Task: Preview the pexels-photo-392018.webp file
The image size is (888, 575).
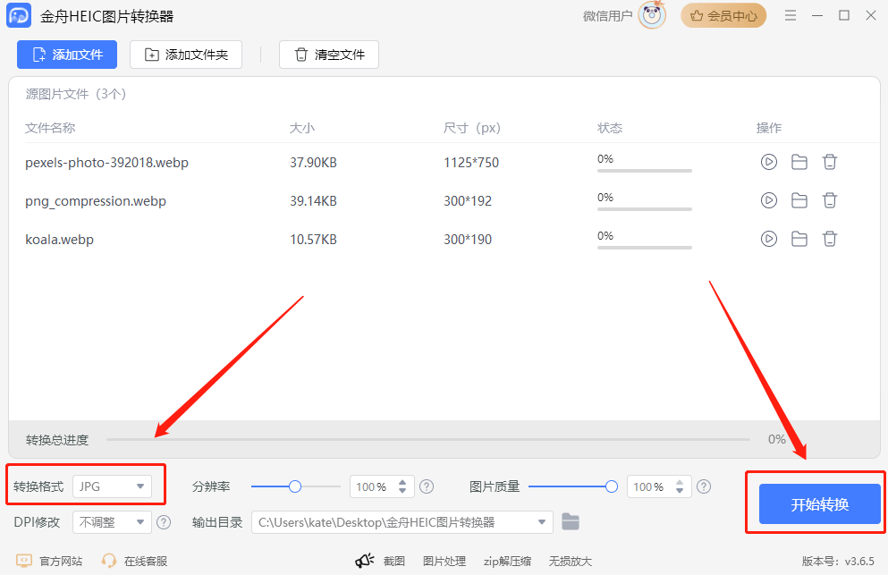Action: point(768,162)
